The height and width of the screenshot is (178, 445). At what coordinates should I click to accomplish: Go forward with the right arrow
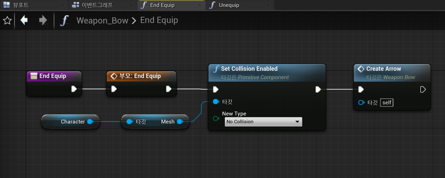(x=43, y=20)
